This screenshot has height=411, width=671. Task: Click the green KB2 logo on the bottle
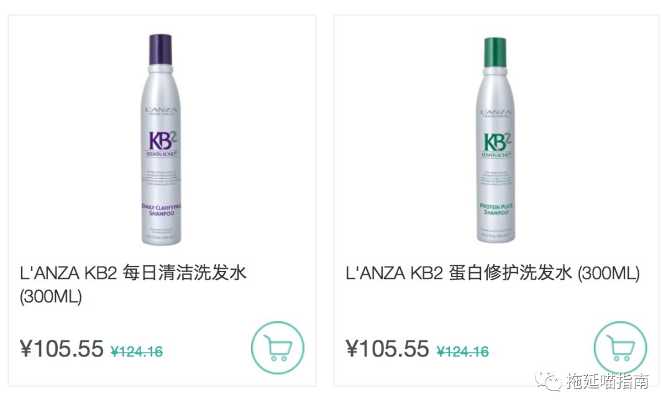[497, 142]
